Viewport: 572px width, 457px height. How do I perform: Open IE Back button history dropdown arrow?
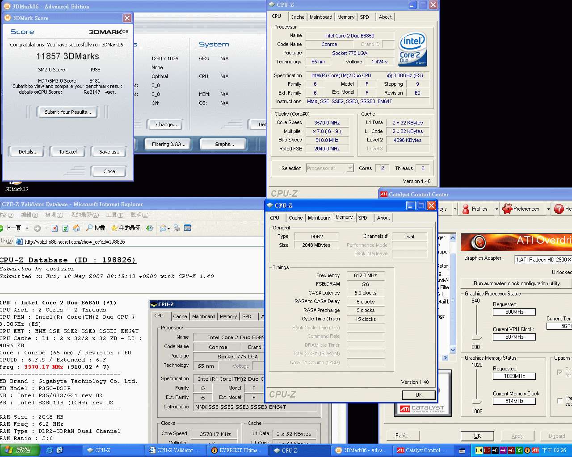27,228
